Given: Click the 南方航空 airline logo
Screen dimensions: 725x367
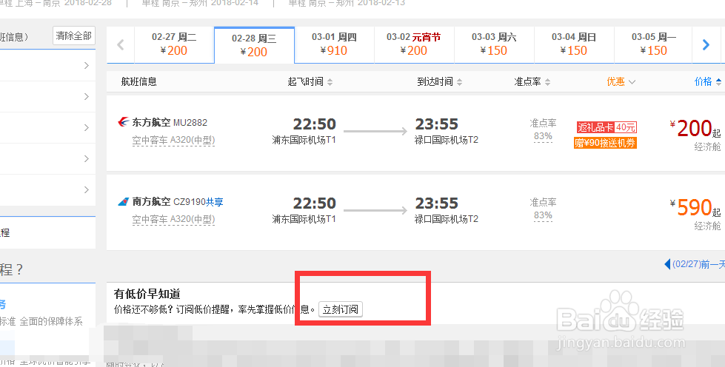Looking at the screenshot, I should [x=124, y=201].
